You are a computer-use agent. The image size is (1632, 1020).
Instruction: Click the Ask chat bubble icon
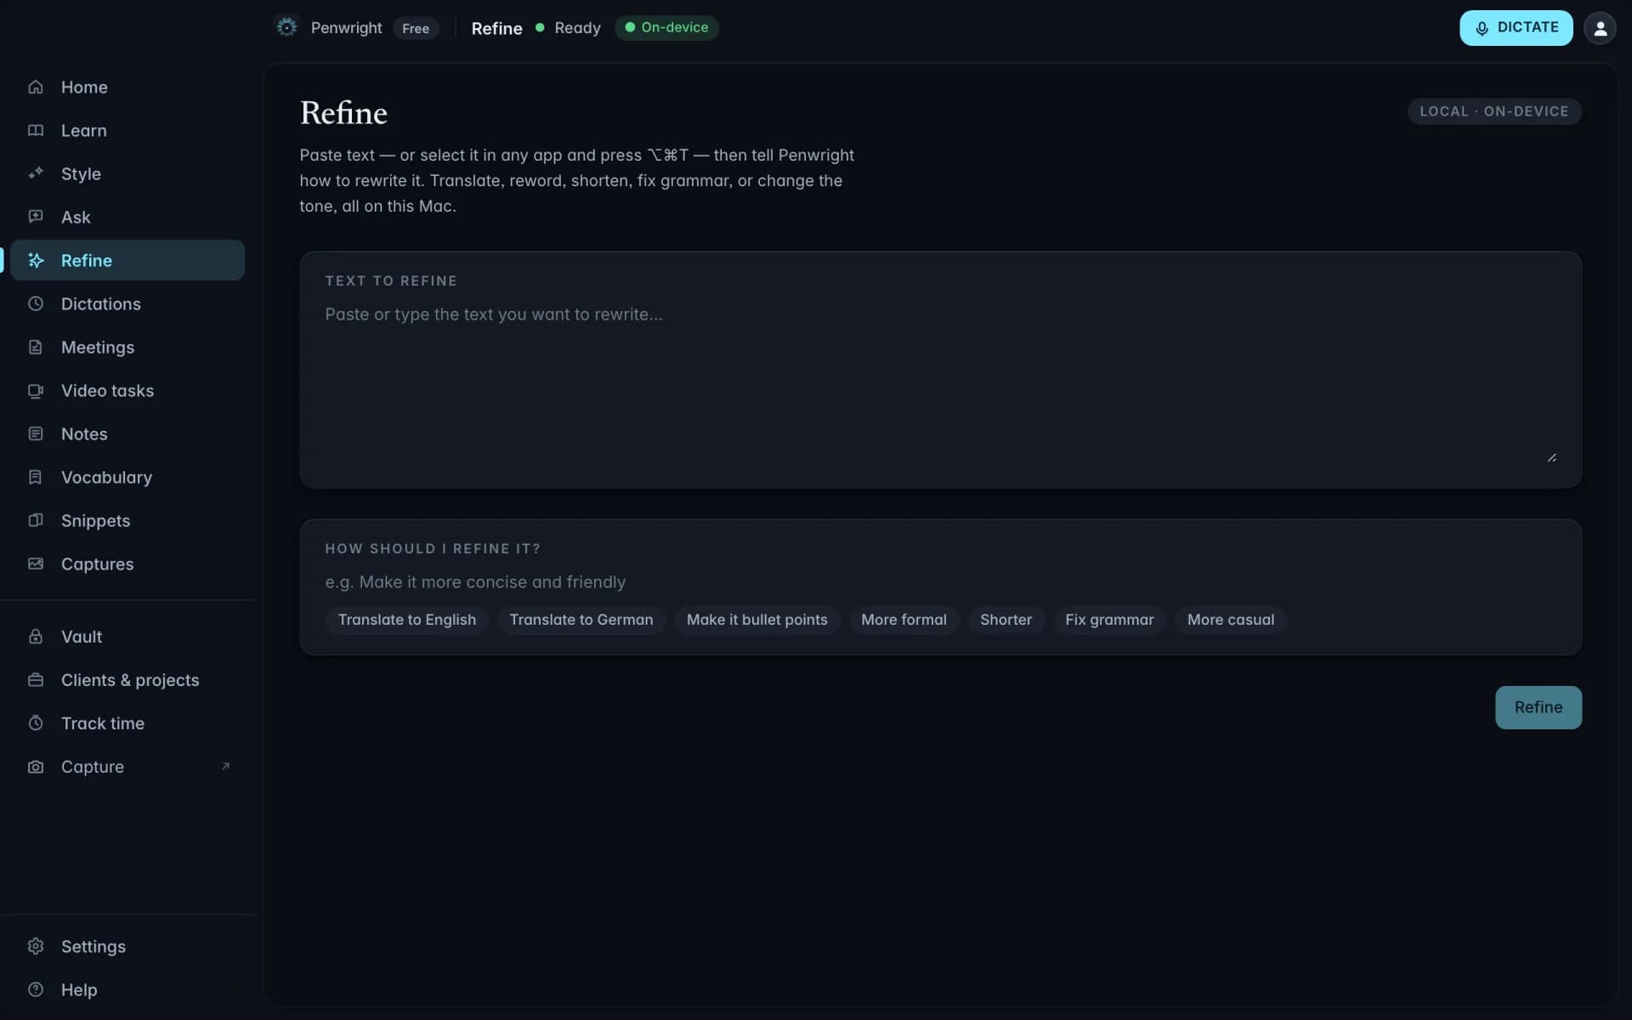point(36,217)
